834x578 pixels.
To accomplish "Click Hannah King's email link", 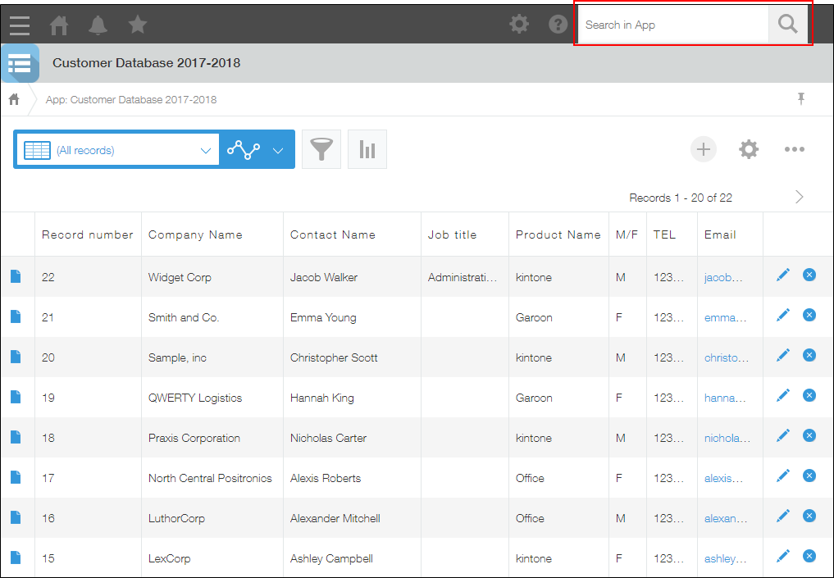I will tap(725, 398).
